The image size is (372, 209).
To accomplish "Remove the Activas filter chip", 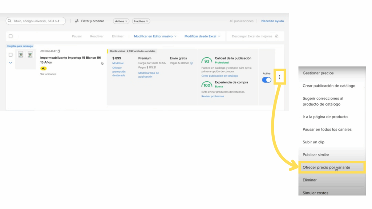I will 126,21.
